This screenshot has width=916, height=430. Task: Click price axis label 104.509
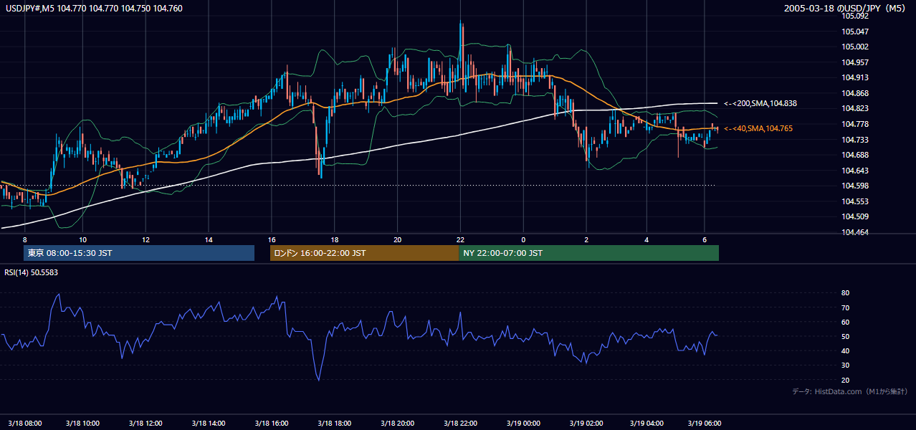[854, 216]
